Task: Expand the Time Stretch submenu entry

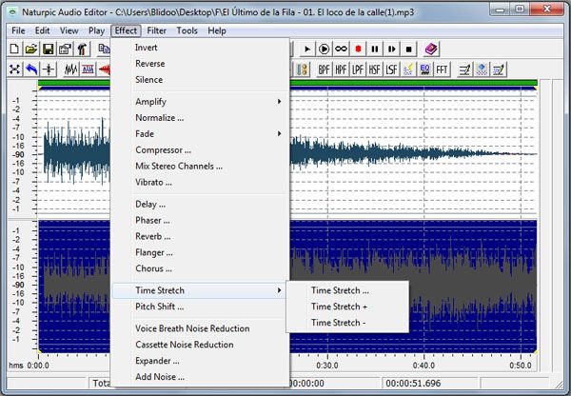Action: tap(200, 290)
